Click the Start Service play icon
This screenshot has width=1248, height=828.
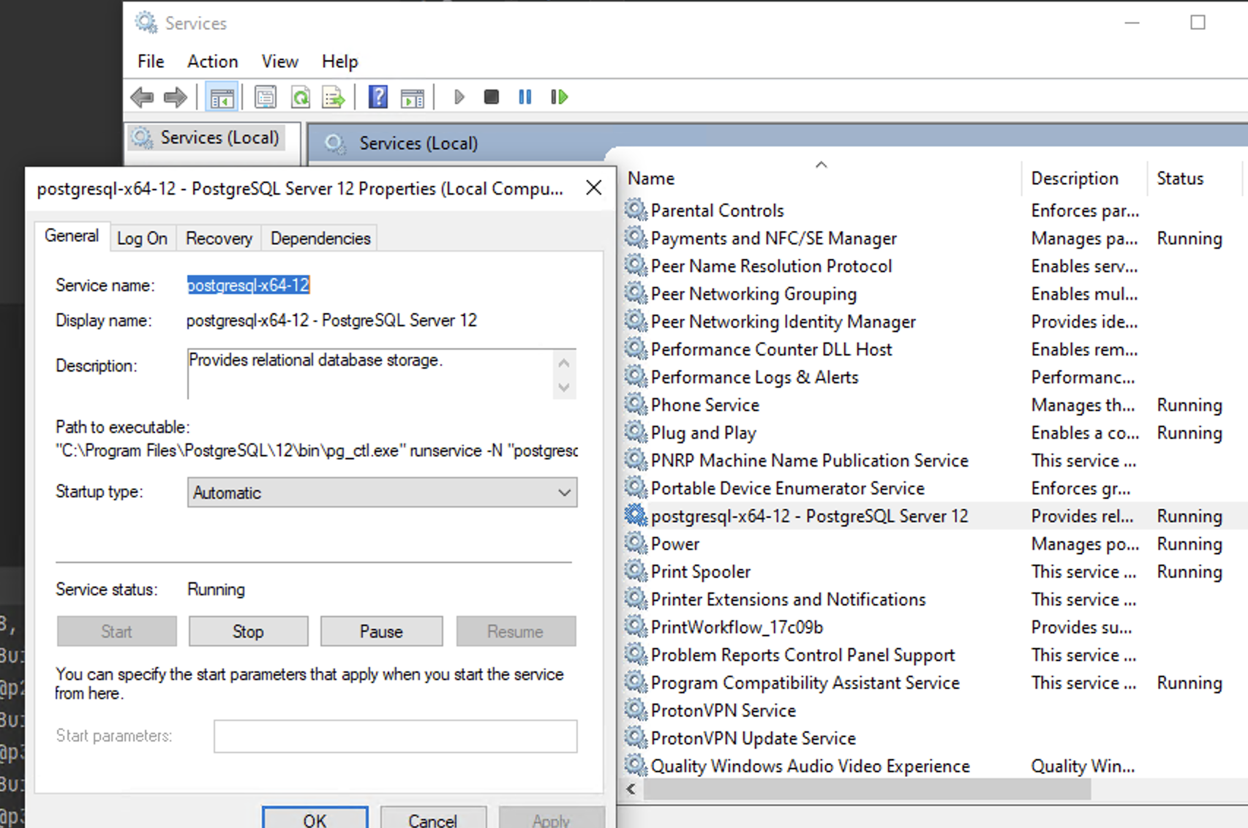[459, 97]
